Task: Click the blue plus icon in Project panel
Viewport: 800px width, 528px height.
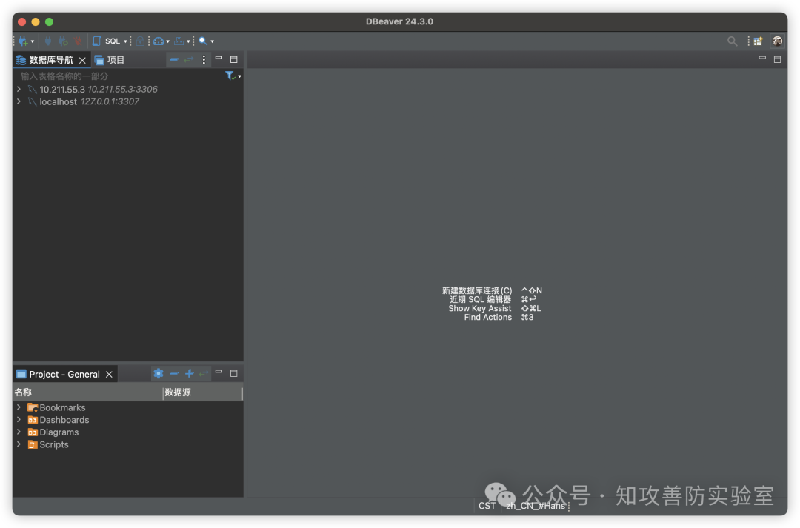Action: [190, 373]
